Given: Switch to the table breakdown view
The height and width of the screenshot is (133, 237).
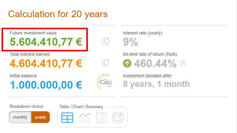Looking at the screenshot, I should pyautogui.click(x=67, y=118).
